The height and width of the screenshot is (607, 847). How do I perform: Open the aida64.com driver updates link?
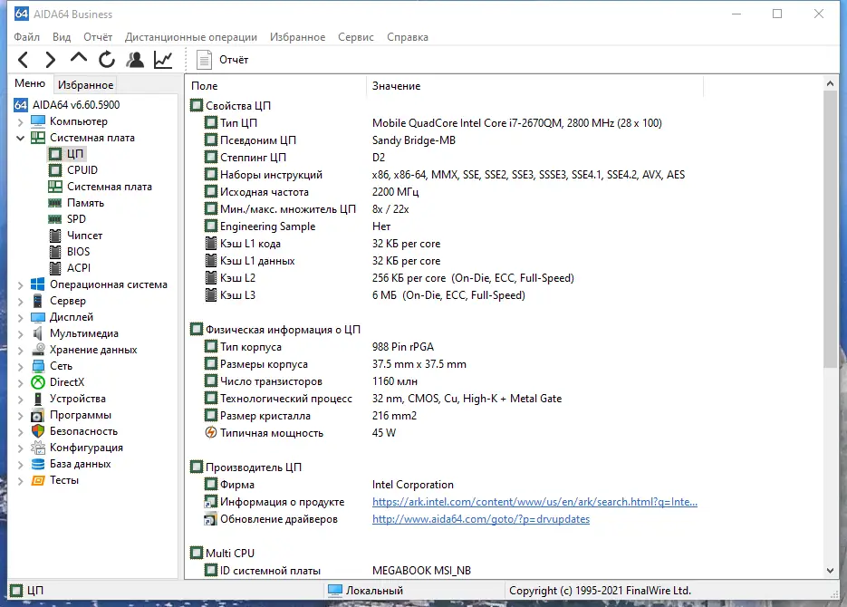point(481,519)
